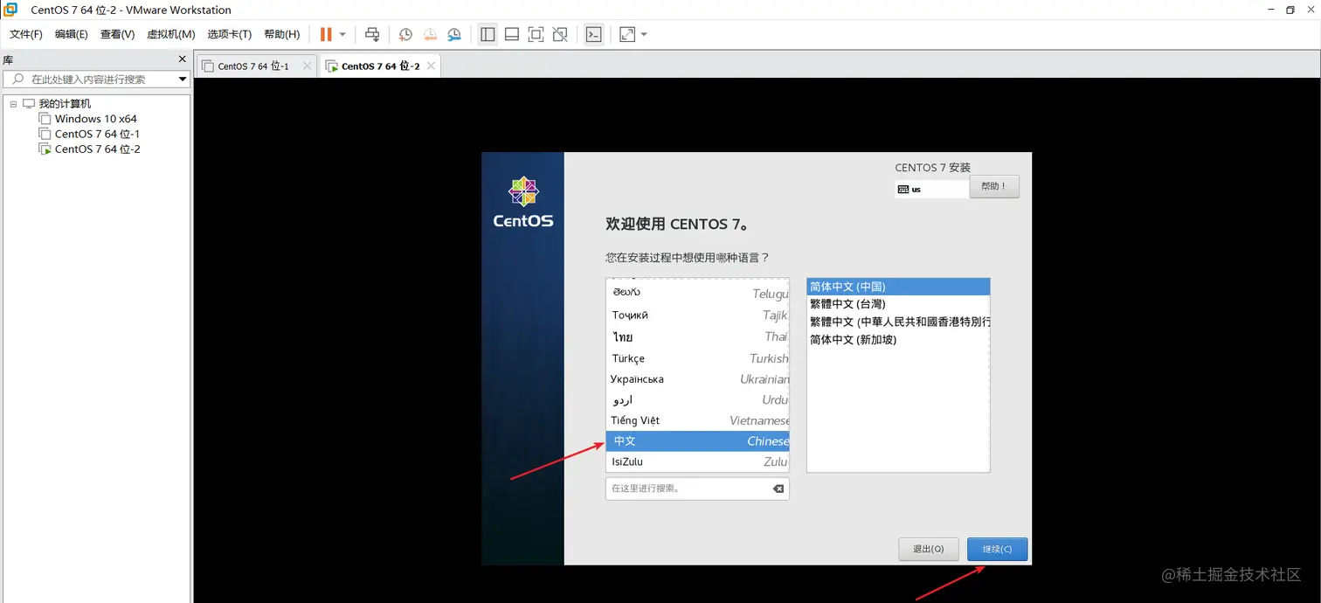Expand the stretch display dropdown arrow

pos(644,34)
